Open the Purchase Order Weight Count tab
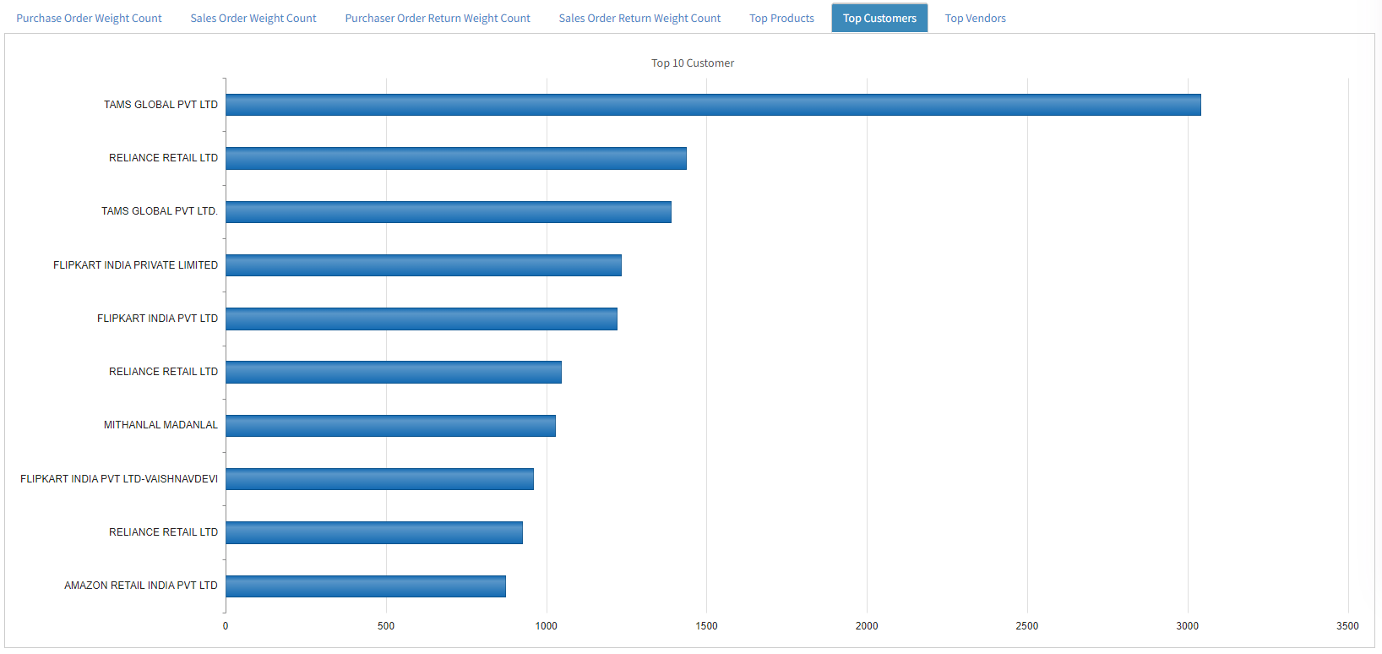This screenshot has height=654, width=1382. (x=89, y=18)
